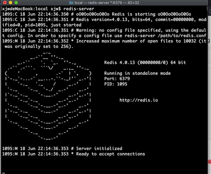Open the http://redis.io link
The height and width of the screenshot is (174, 211).
click(x=139, y=100)
